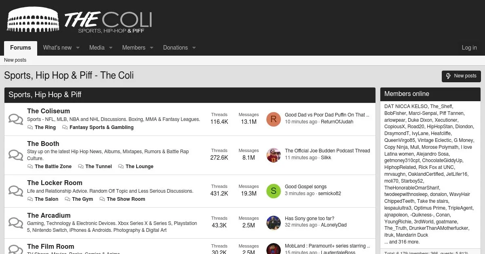Viewport: 485px width, 254px height.
Task: Click The Coli colosseum logo
Action: coord(79,20)
